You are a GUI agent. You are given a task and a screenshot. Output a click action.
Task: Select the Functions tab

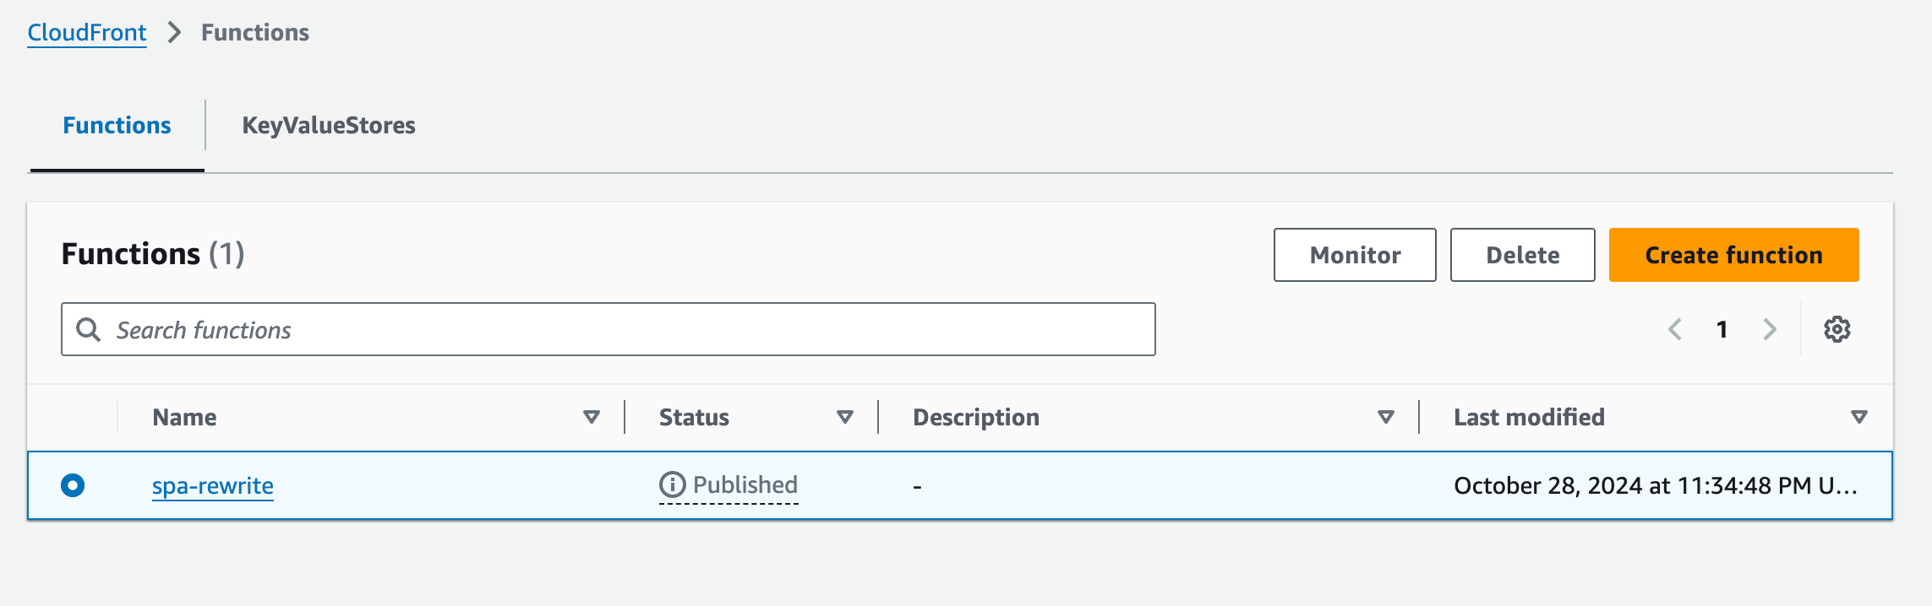(x=117, y=126)
